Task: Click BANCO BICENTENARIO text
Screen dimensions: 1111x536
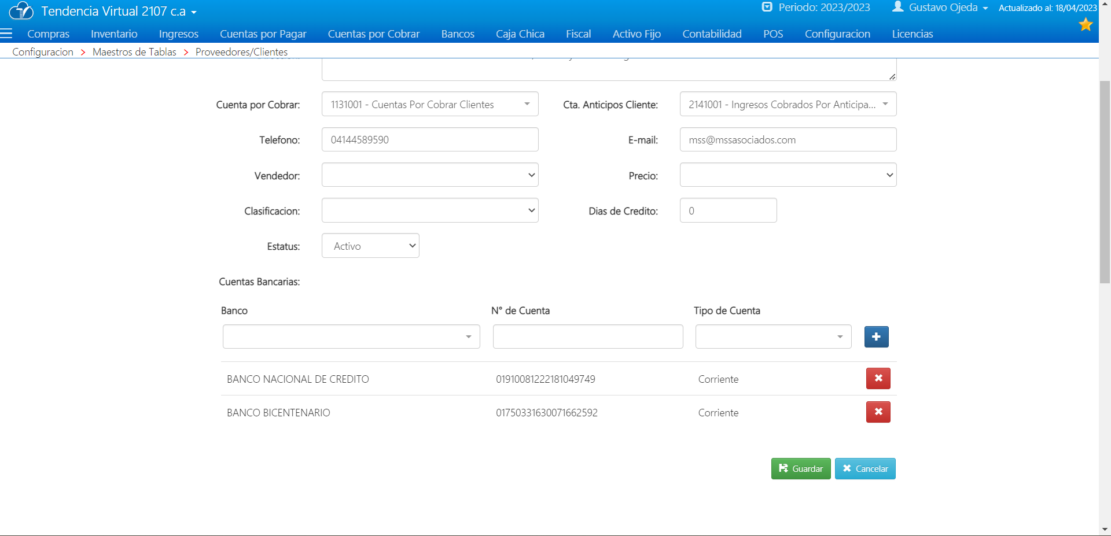Action: [278, 413]
